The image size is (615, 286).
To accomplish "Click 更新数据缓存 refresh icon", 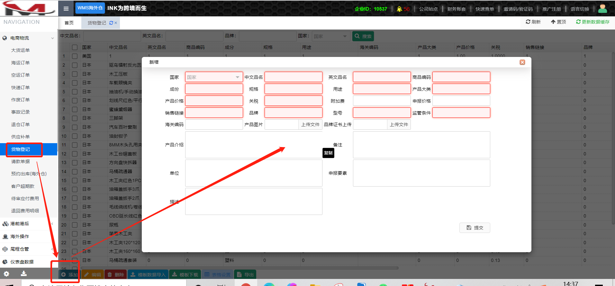I will tap(578, 22).
